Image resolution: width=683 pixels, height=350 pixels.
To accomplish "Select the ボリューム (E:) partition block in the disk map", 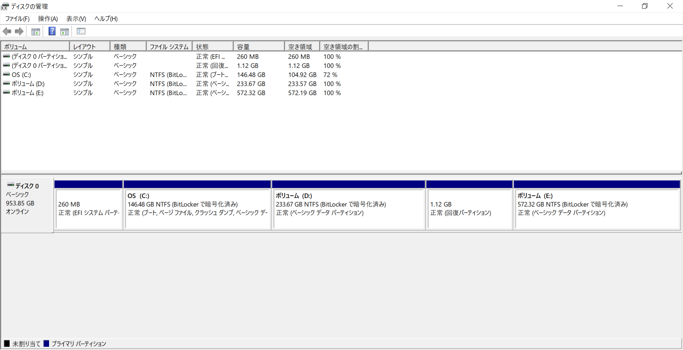I will tap(598, 209).
